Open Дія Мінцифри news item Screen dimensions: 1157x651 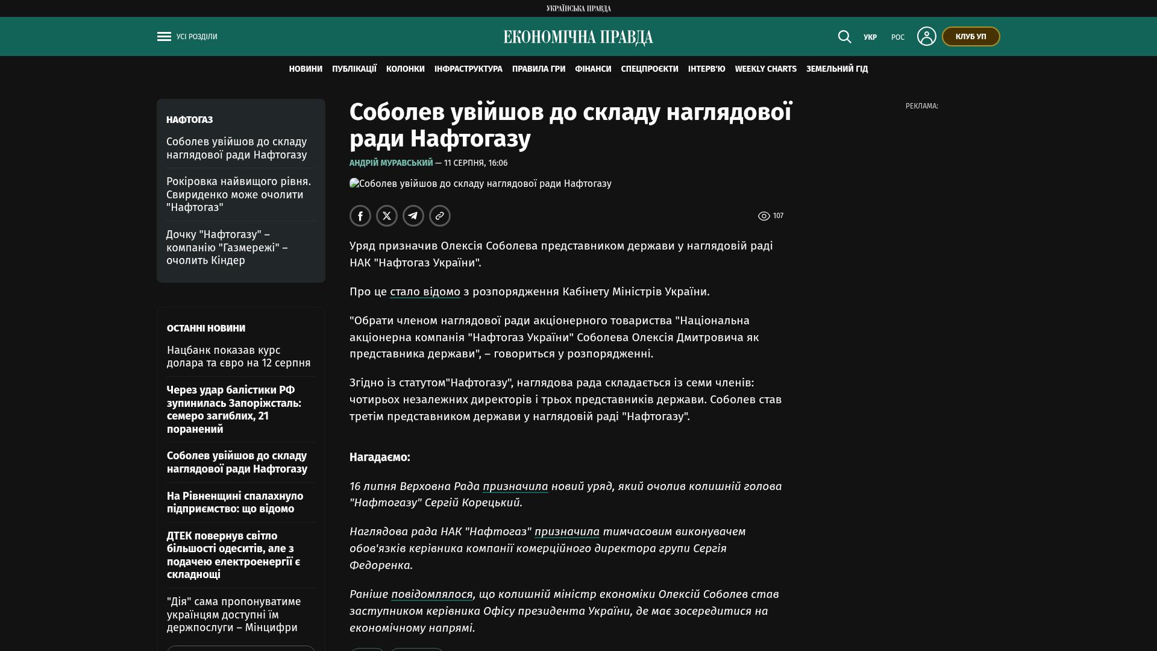(234, 615)
